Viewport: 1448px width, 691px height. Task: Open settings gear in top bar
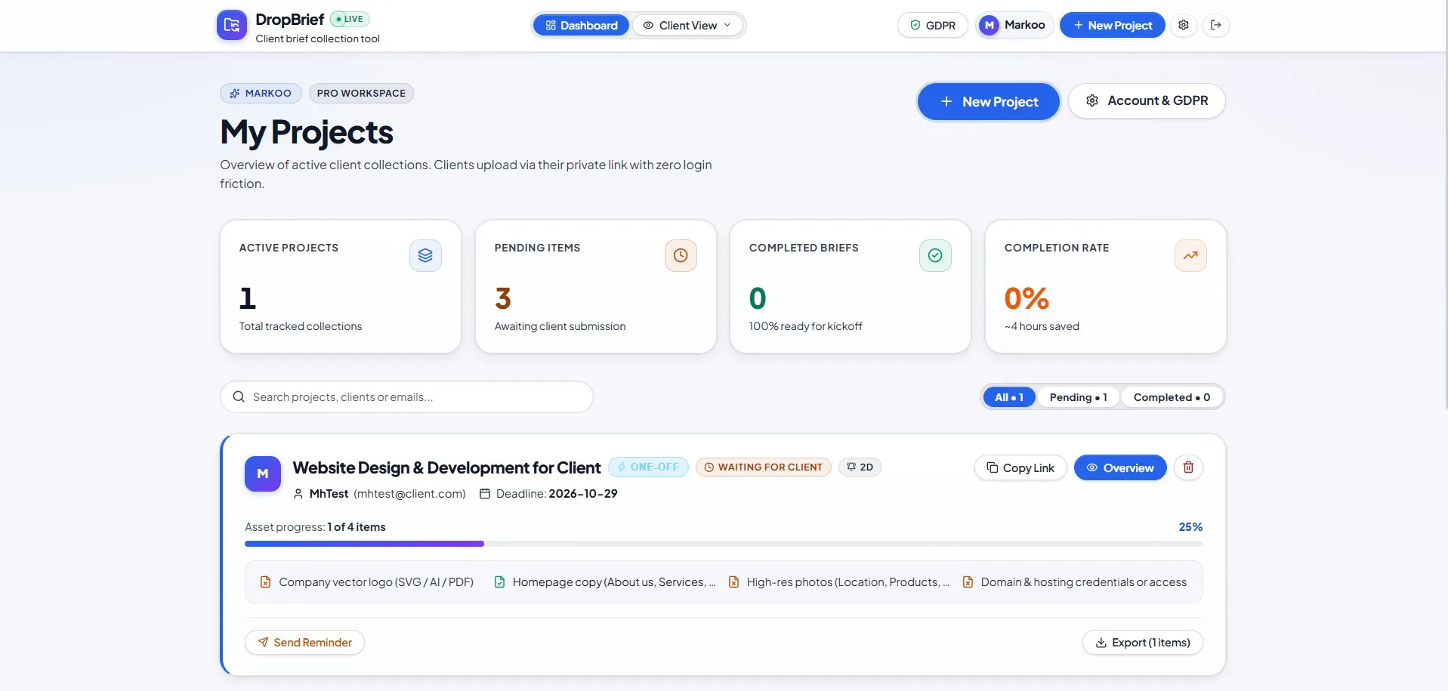(1184, 25)
